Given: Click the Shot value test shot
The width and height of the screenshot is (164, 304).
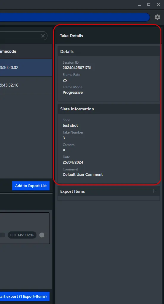Looking at the screenshot, I should pyautogui.click(x=70, y=126).
